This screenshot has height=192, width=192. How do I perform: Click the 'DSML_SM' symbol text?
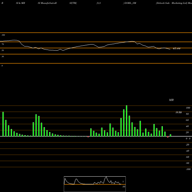pyautogui.click(x=130, y=3)
